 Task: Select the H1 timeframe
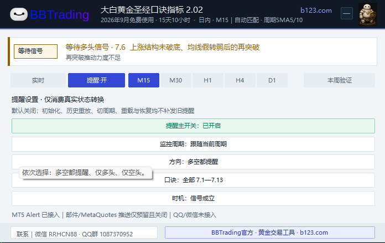pos(208,80)
